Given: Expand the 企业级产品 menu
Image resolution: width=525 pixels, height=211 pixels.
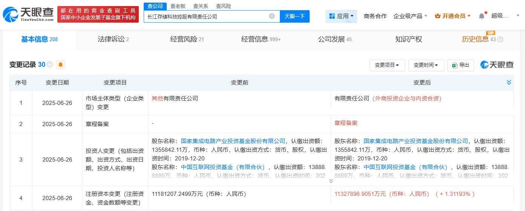Looking at the screenshot, I should pos(410,16).
